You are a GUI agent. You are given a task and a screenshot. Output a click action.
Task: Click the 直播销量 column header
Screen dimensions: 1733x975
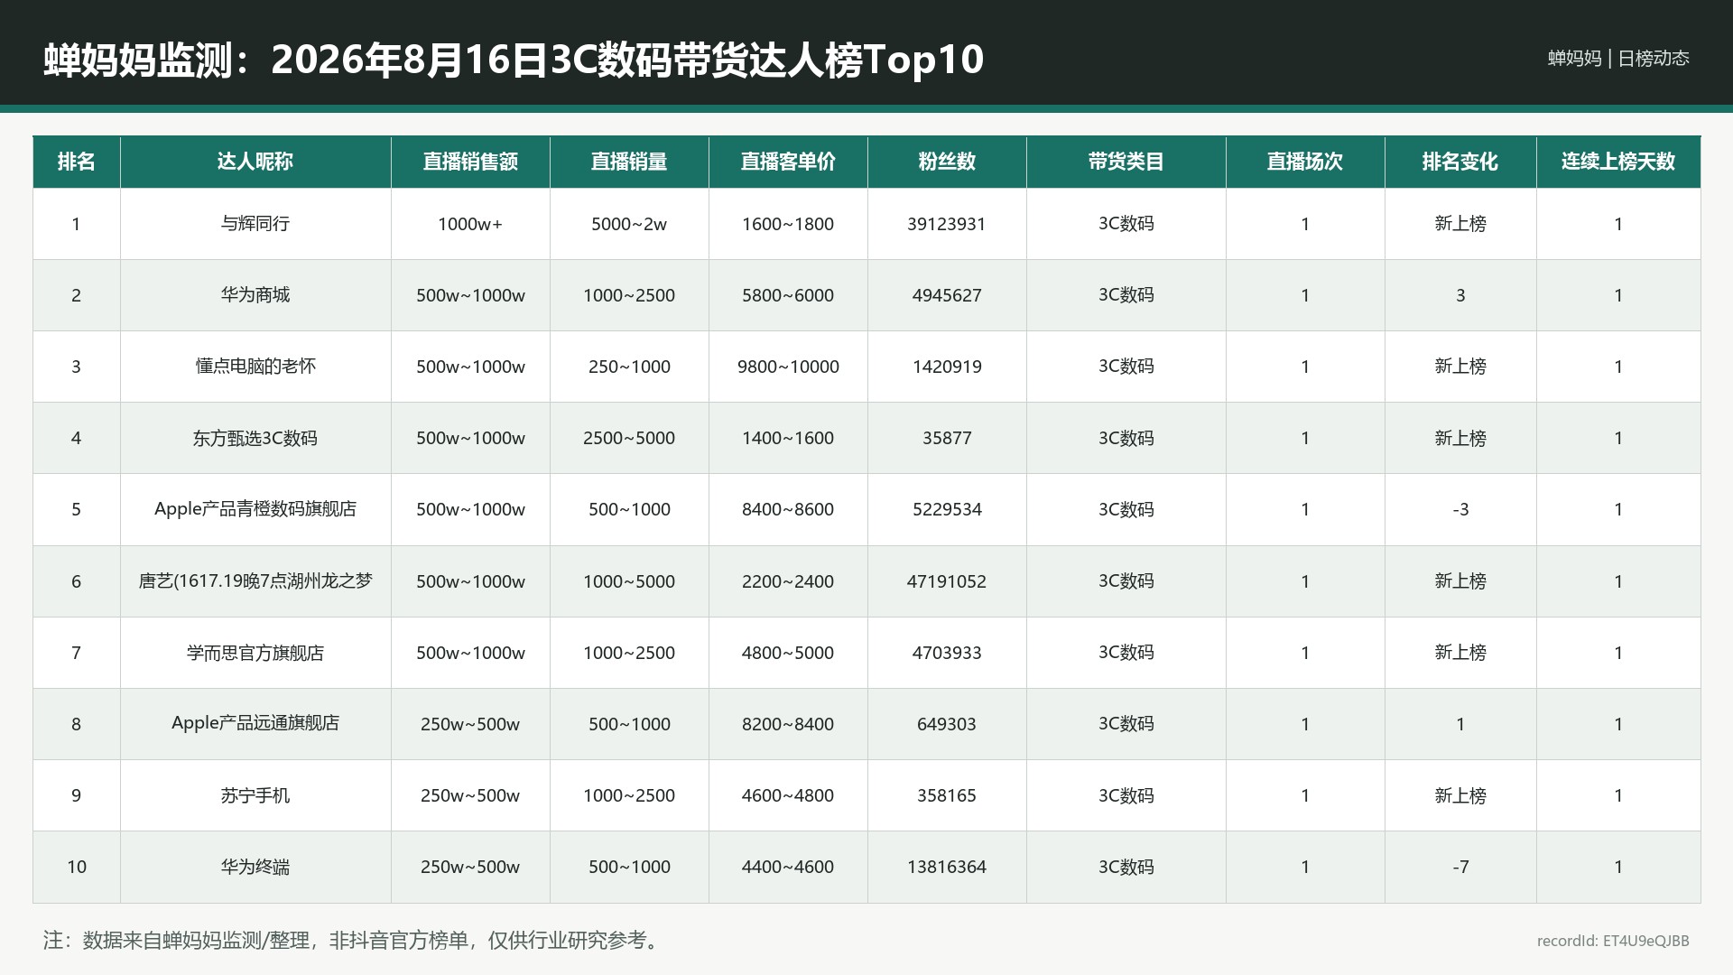pyautogui.click(x=629, y=162)
